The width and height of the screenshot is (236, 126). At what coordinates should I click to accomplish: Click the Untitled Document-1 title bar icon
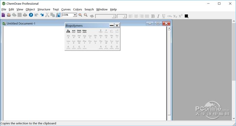(x=4, y=24)
